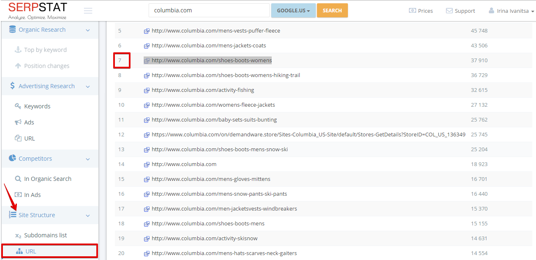Click the Competitors pie chart icon

click(12, 159)
